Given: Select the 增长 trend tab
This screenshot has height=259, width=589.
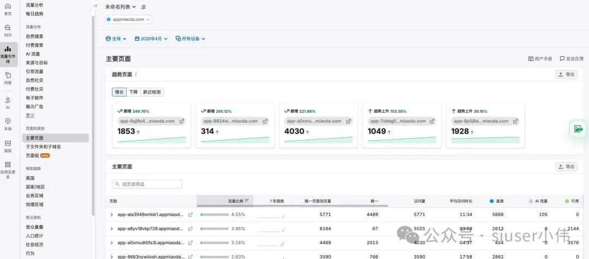Looking at the screenshot, I should [x=119, y=92].
